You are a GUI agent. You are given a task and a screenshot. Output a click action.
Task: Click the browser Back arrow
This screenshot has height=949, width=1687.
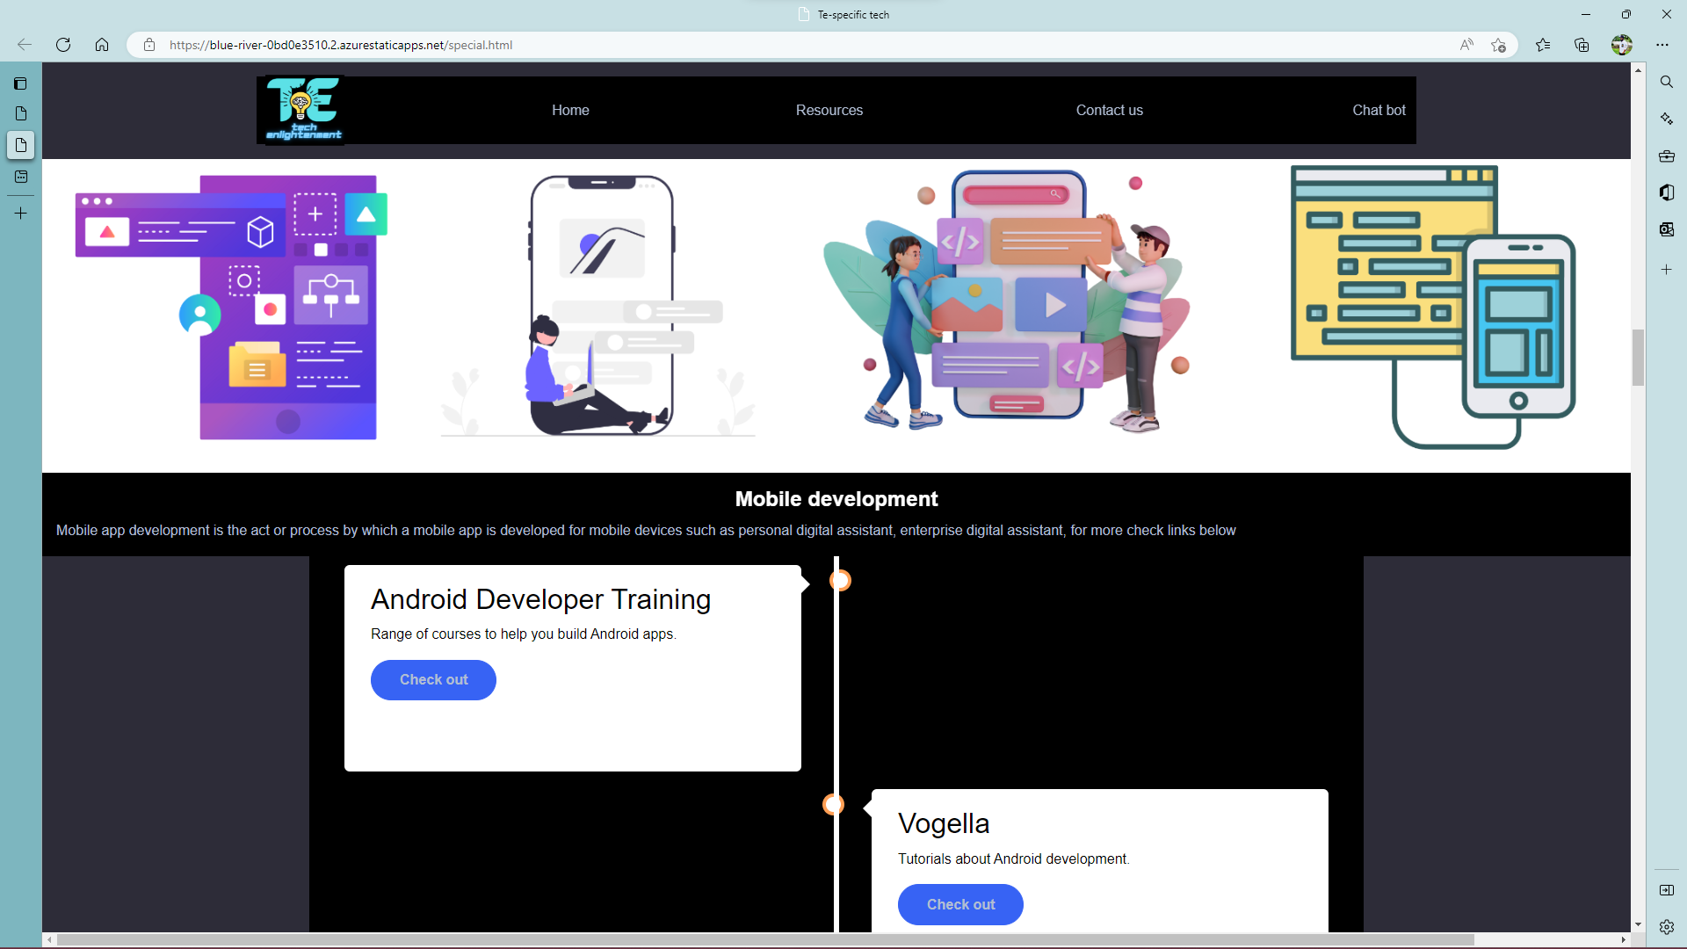[24, 45]
